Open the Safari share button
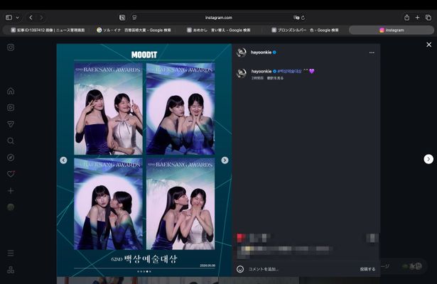The width and height of the screenshot is (437, 284). click(407, 18)
